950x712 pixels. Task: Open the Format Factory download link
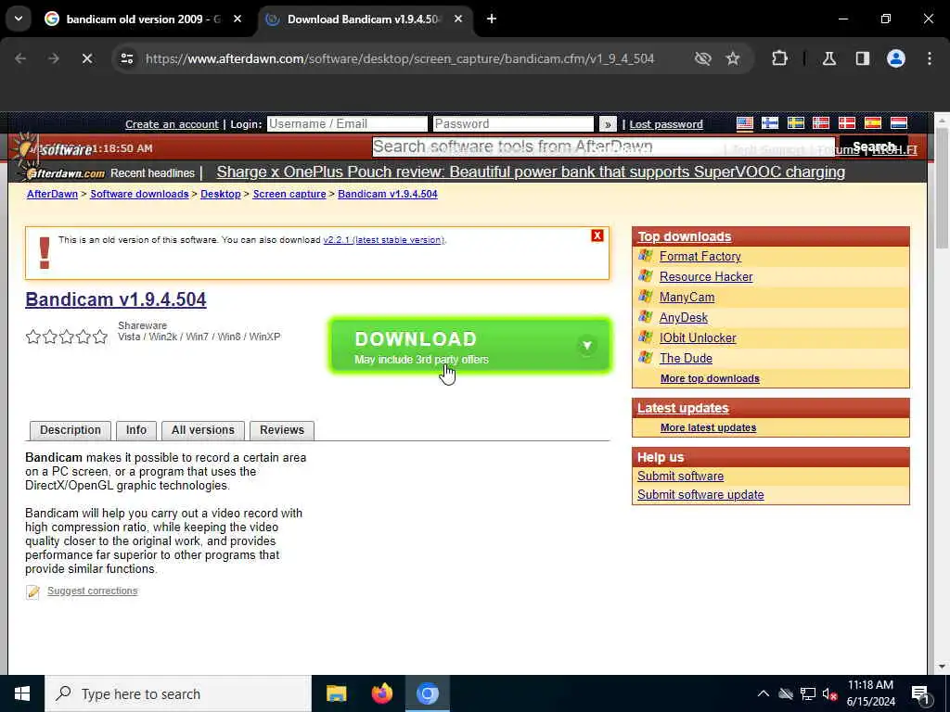(700, 256)
